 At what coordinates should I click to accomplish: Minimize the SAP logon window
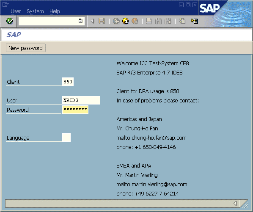coord(181,5)
